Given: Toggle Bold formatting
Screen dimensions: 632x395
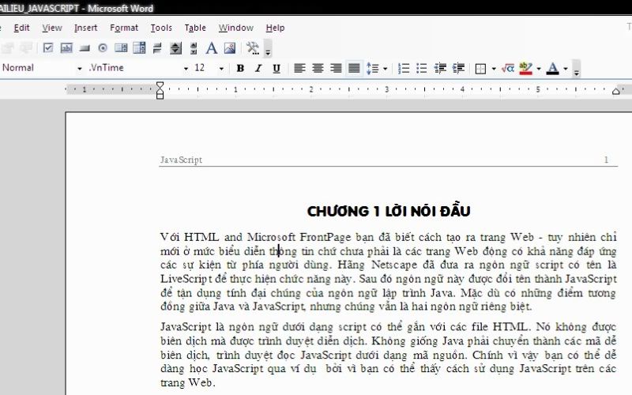Looking at the screenshot, I should tap(240, 68).
